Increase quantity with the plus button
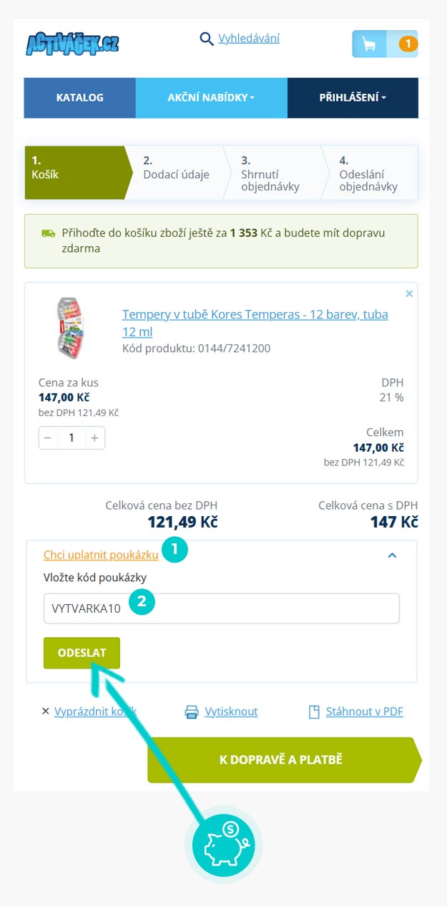Viewport: 447px width, 907px height. (x=94, y=438)
